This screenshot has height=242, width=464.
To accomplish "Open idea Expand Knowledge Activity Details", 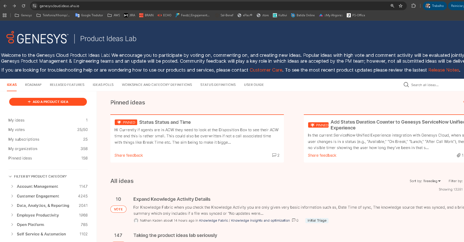I will 172,199.
